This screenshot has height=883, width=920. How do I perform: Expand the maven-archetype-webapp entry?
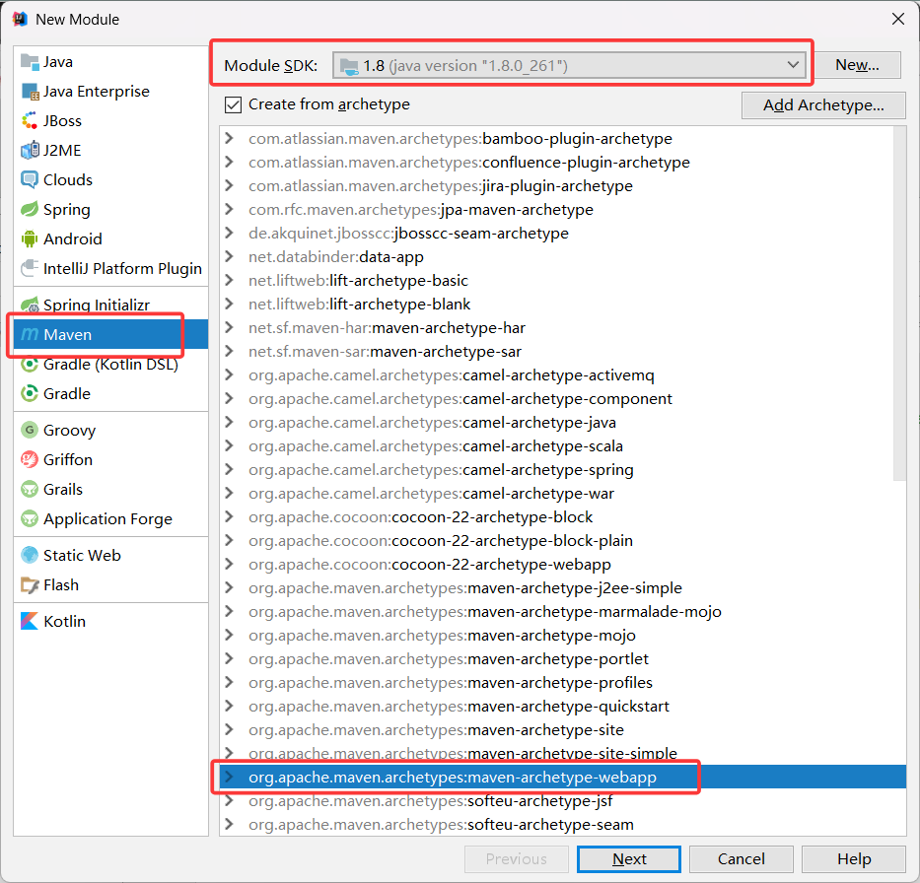click(x=230, y=778)
